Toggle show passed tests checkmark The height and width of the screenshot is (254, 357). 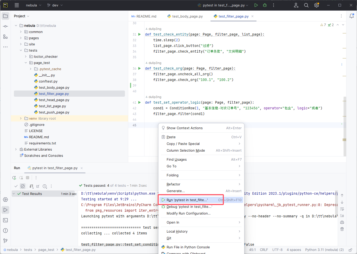pyautogui.click(x=16, y=186)
